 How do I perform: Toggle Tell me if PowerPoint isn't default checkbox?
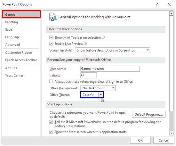tap(51, 122)
